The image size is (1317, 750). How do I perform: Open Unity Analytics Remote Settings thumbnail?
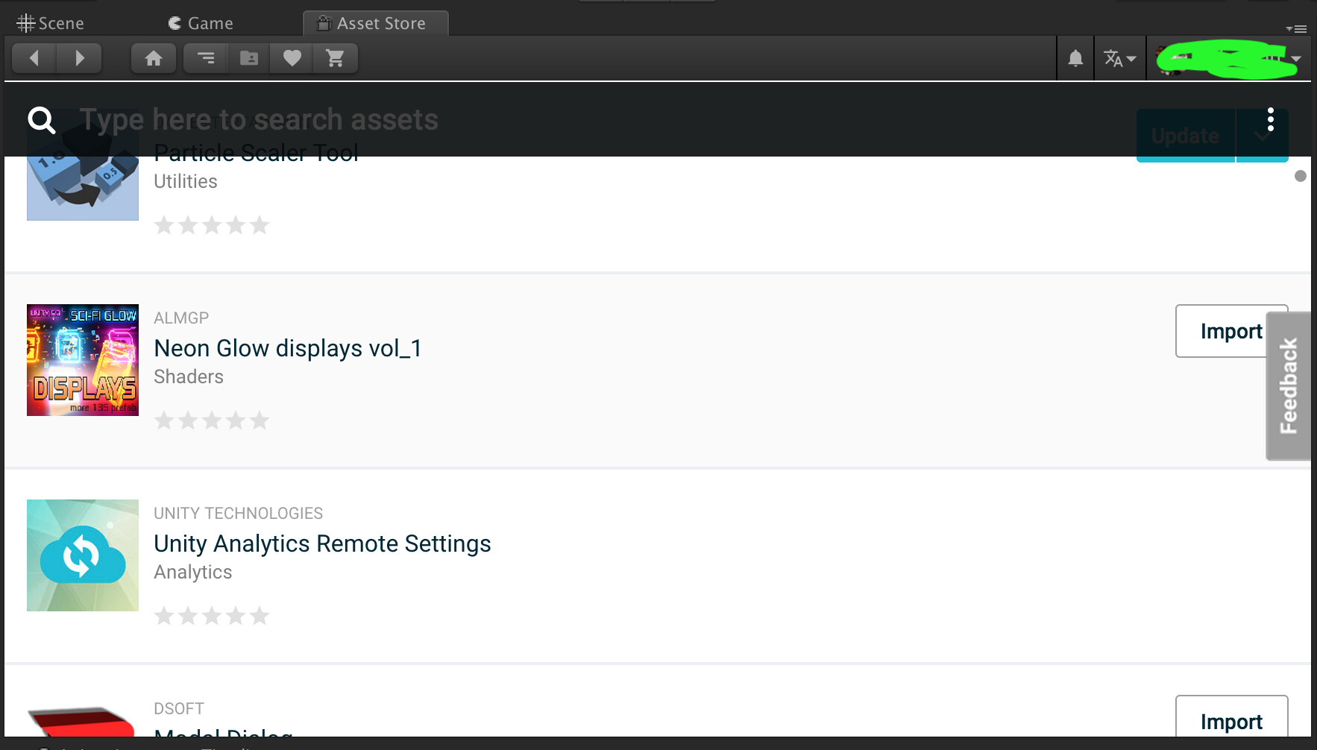point(83,555)
